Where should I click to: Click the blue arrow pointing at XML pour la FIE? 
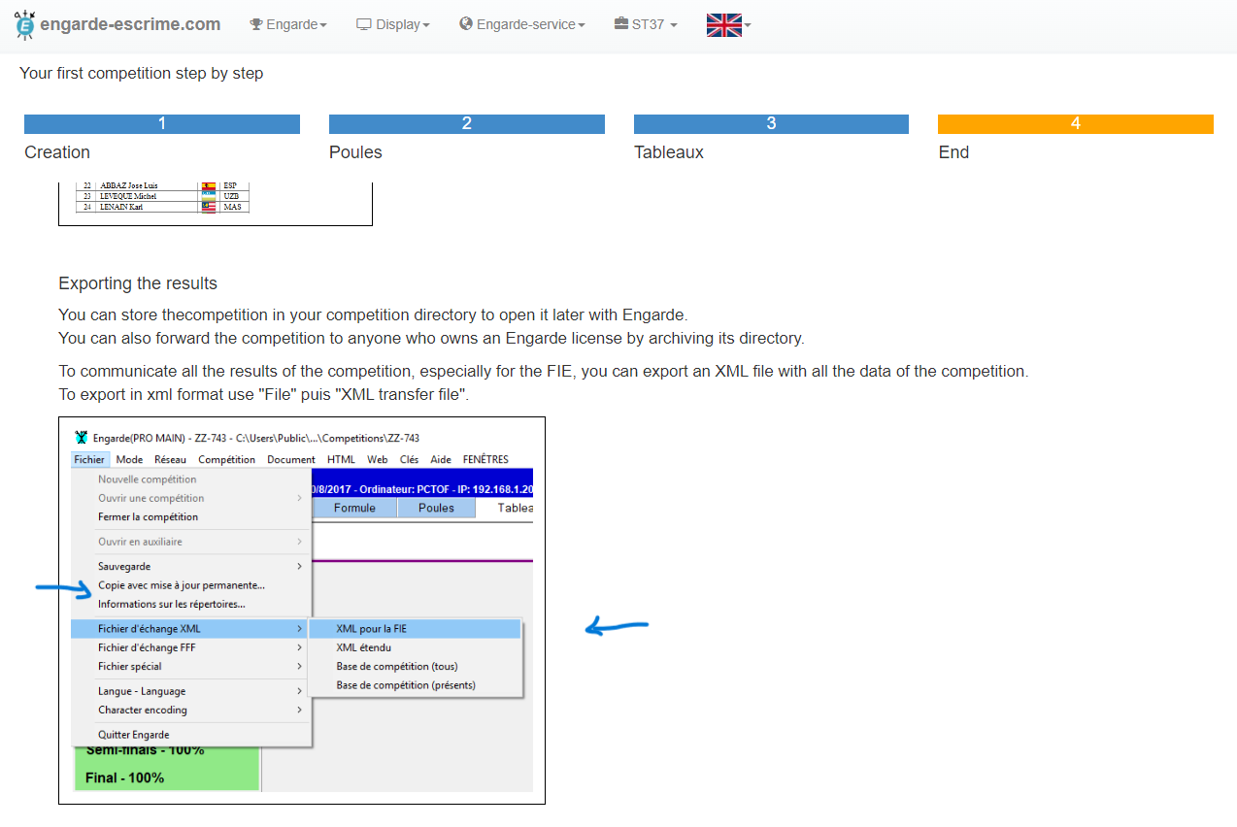616,627
